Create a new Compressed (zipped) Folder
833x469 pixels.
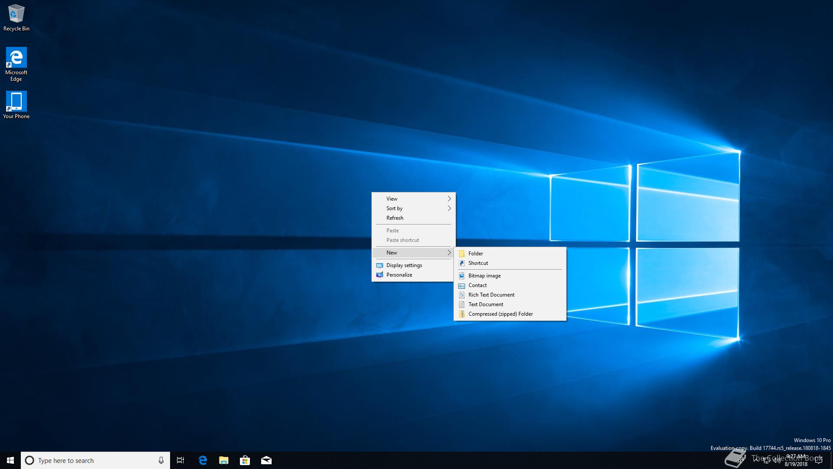point(510,314)
